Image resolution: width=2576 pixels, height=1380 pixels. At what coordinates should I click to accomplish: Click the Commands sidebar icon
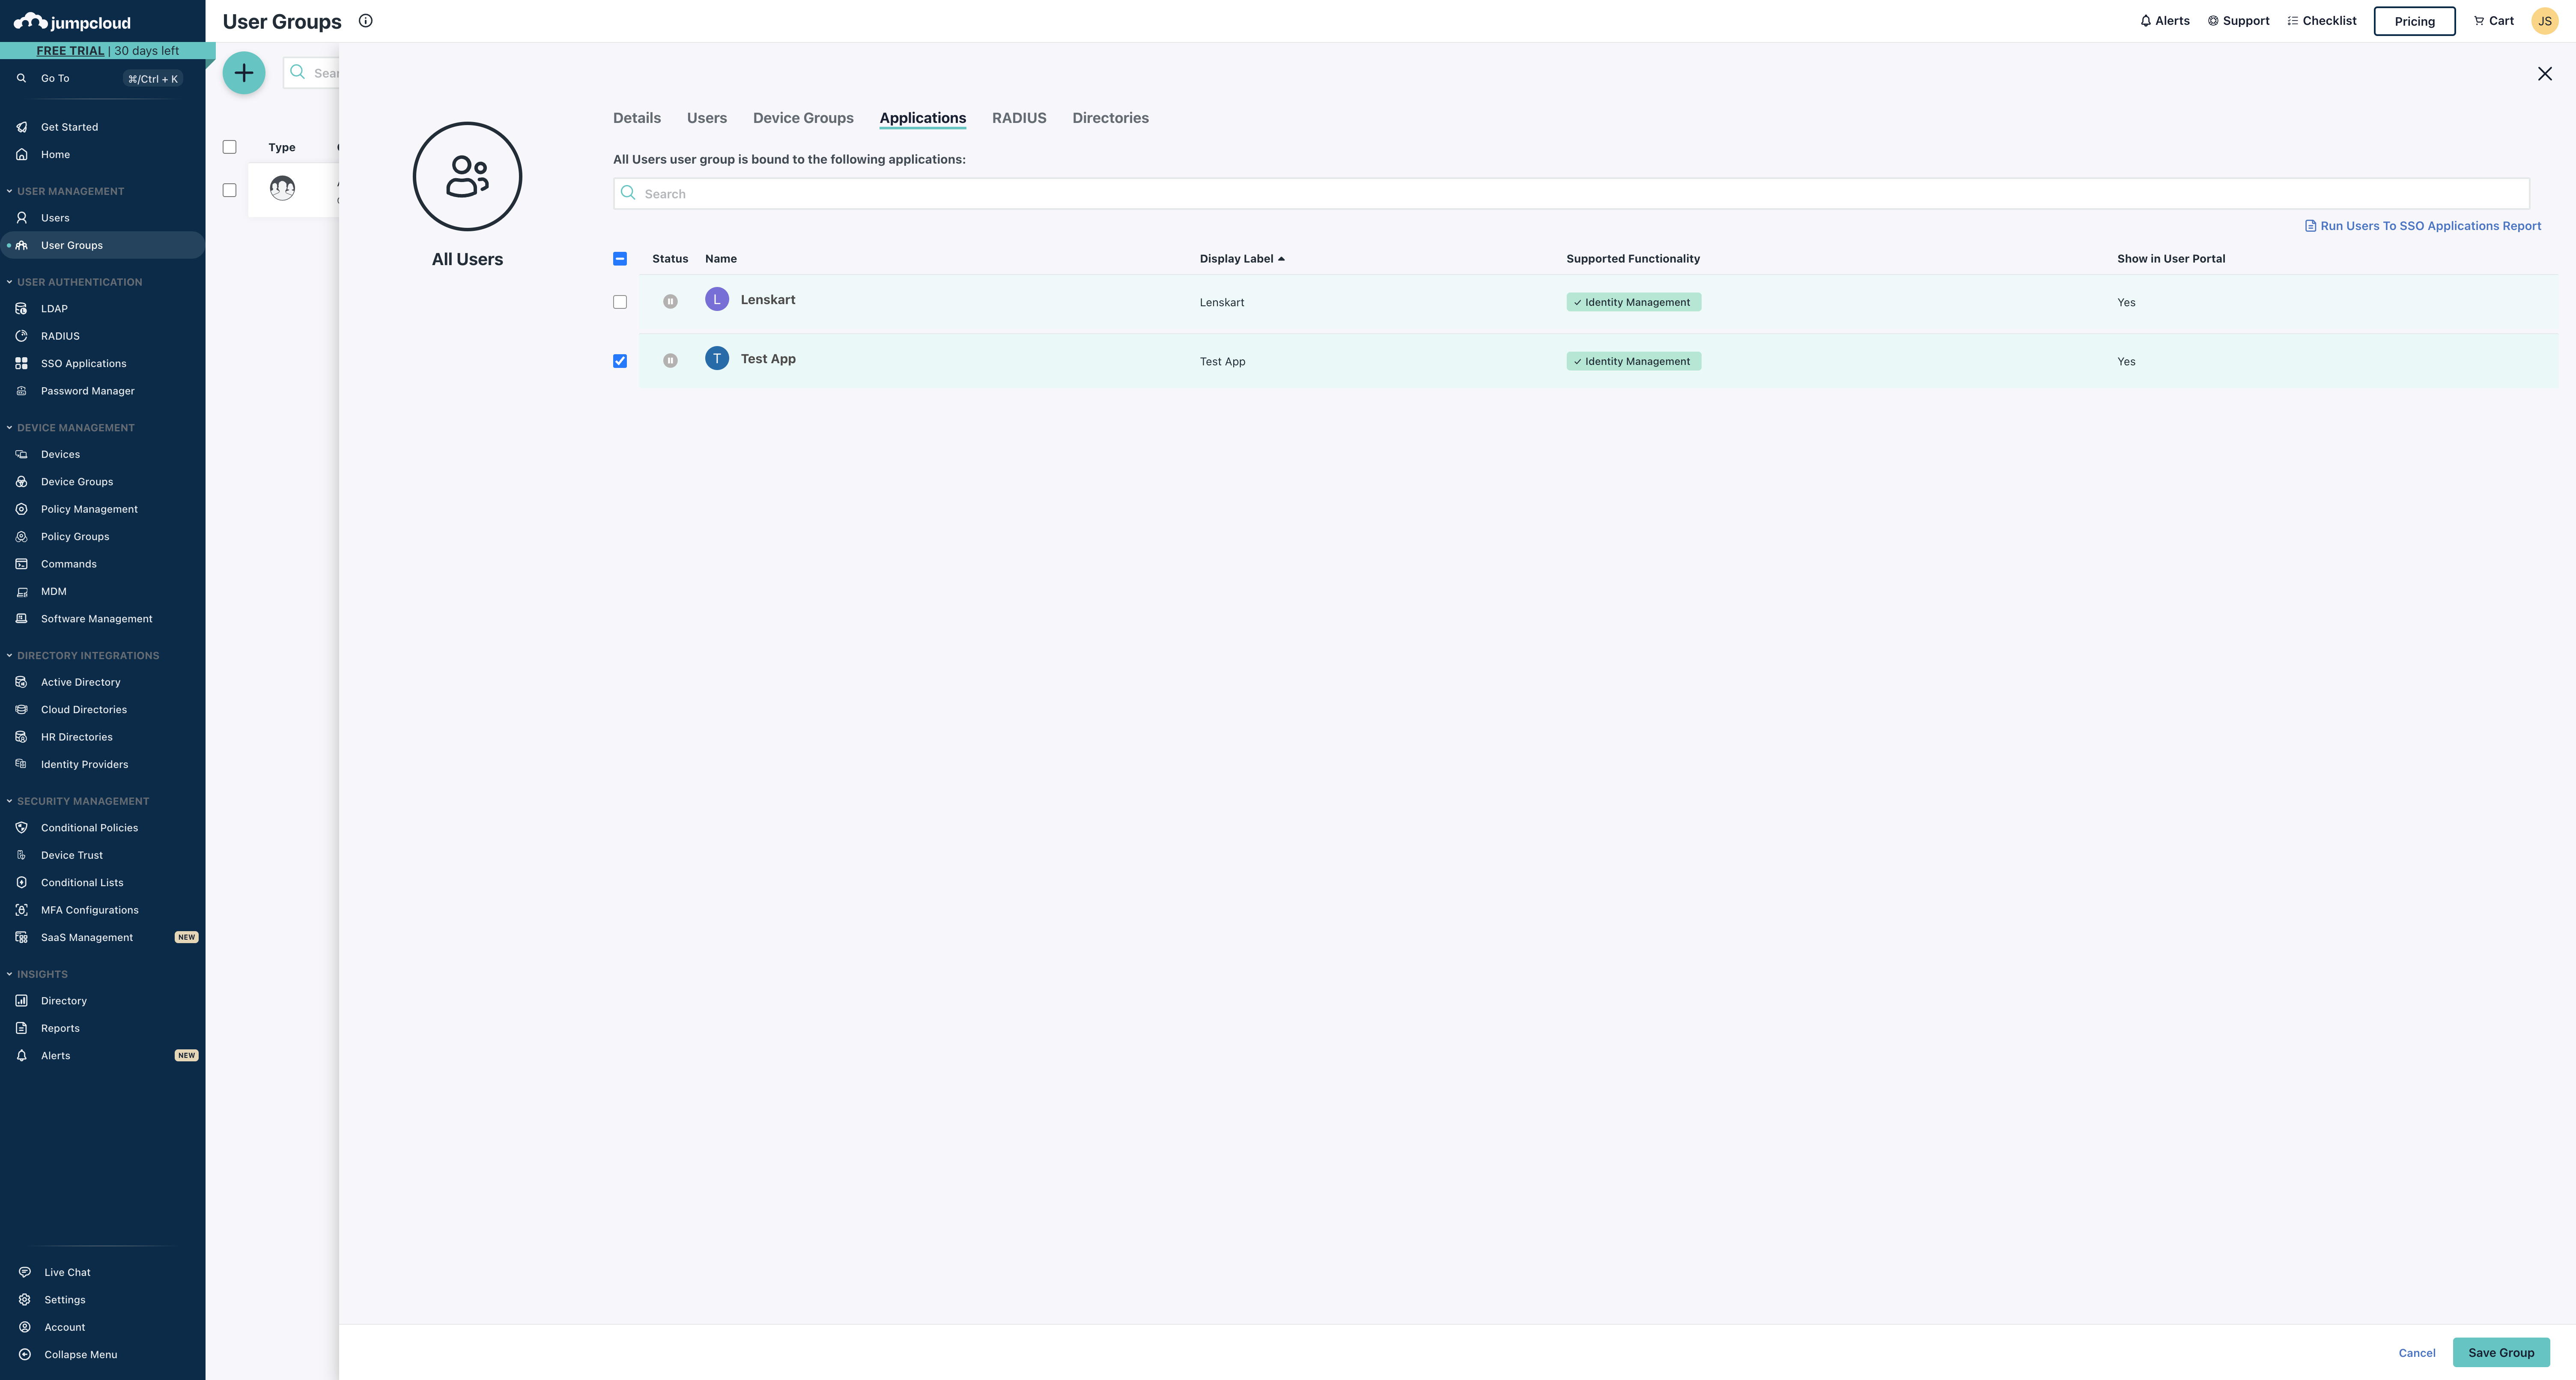tap(21, 564)
